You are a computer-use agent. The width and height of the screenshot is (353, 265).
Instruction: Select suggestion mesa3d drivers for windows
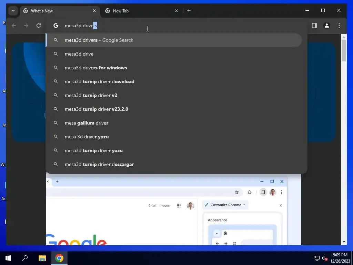(174, 68)
